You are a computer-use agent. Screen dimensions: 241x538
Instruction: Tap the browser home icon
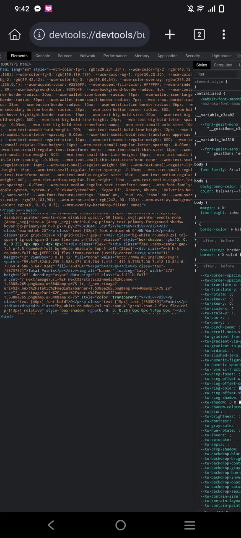click(x=15, y=34)
